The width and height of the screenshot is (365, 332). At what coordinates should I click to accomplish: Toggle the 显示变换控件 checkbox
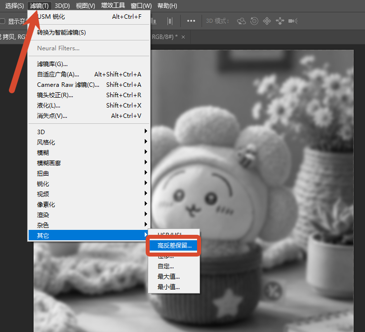click(2, 21)
